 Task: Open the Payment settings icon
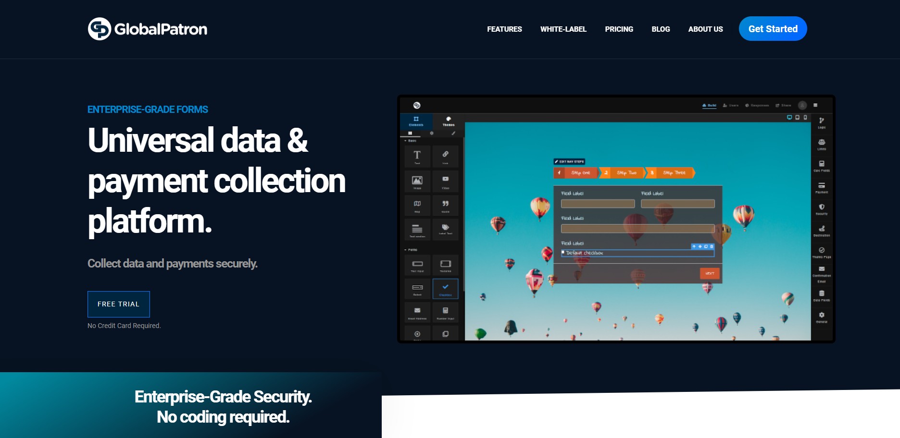[821, 187]
